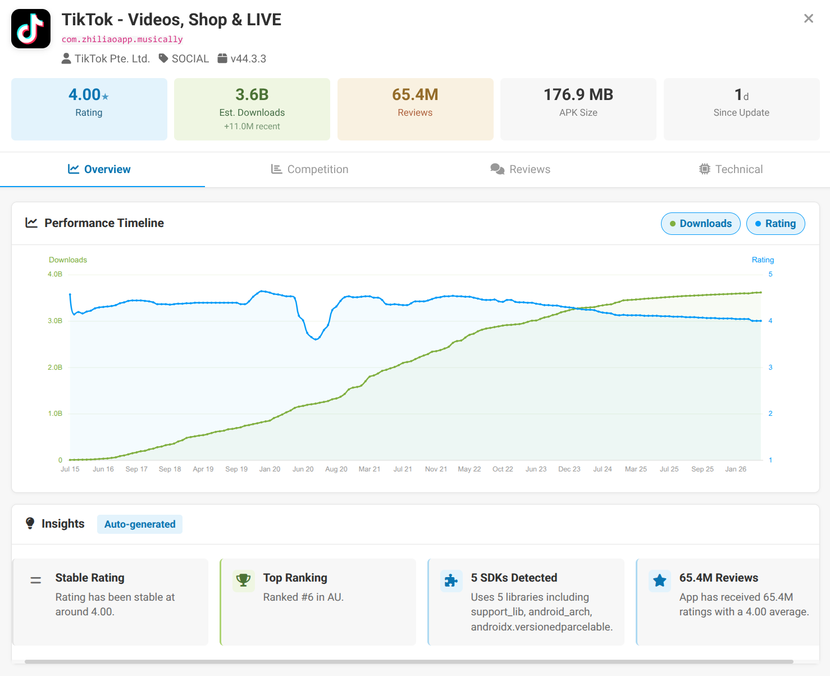Toggle the Downloads series in the chart
This screenshot has height=676, width=830.
(x=701, y=224)
